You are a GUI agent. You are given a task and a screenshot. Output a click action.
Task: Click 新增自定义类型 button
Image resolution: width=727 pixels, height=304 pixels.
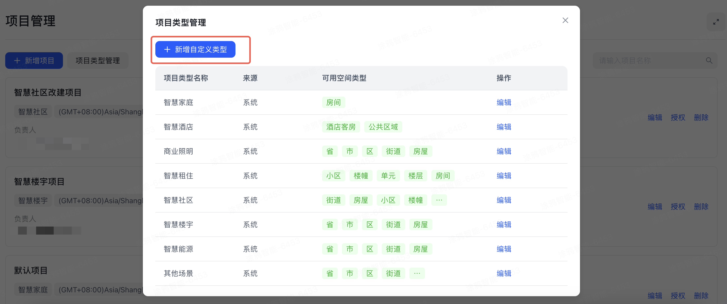195,50
